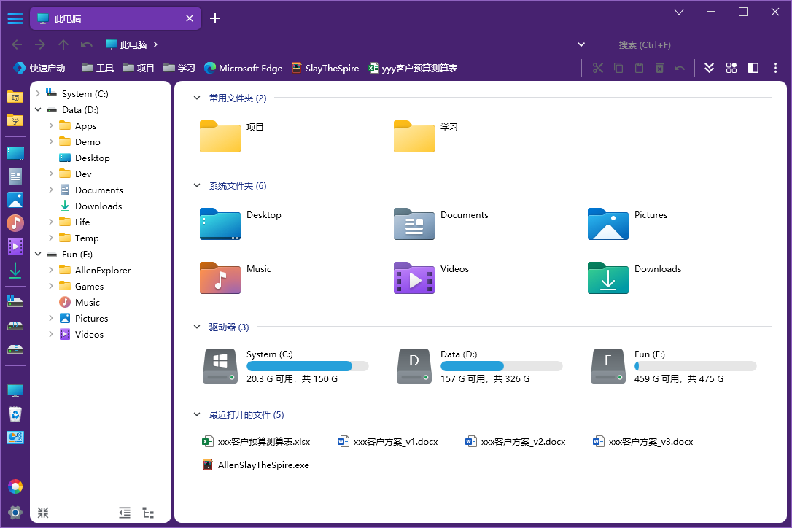Select Temp folder in tree
792x528 pixels.
(79, 238)
